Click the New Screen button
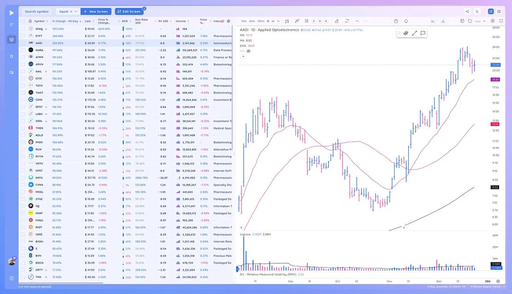The image size is (512, 294). tap(96, 12)
